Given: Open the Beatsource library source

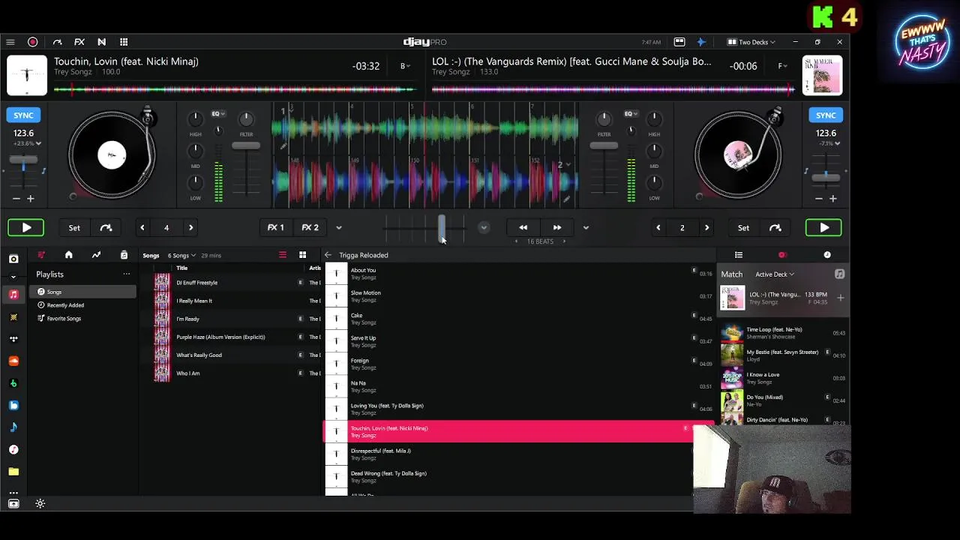Looking at the screenshot, I should (13, 405).
